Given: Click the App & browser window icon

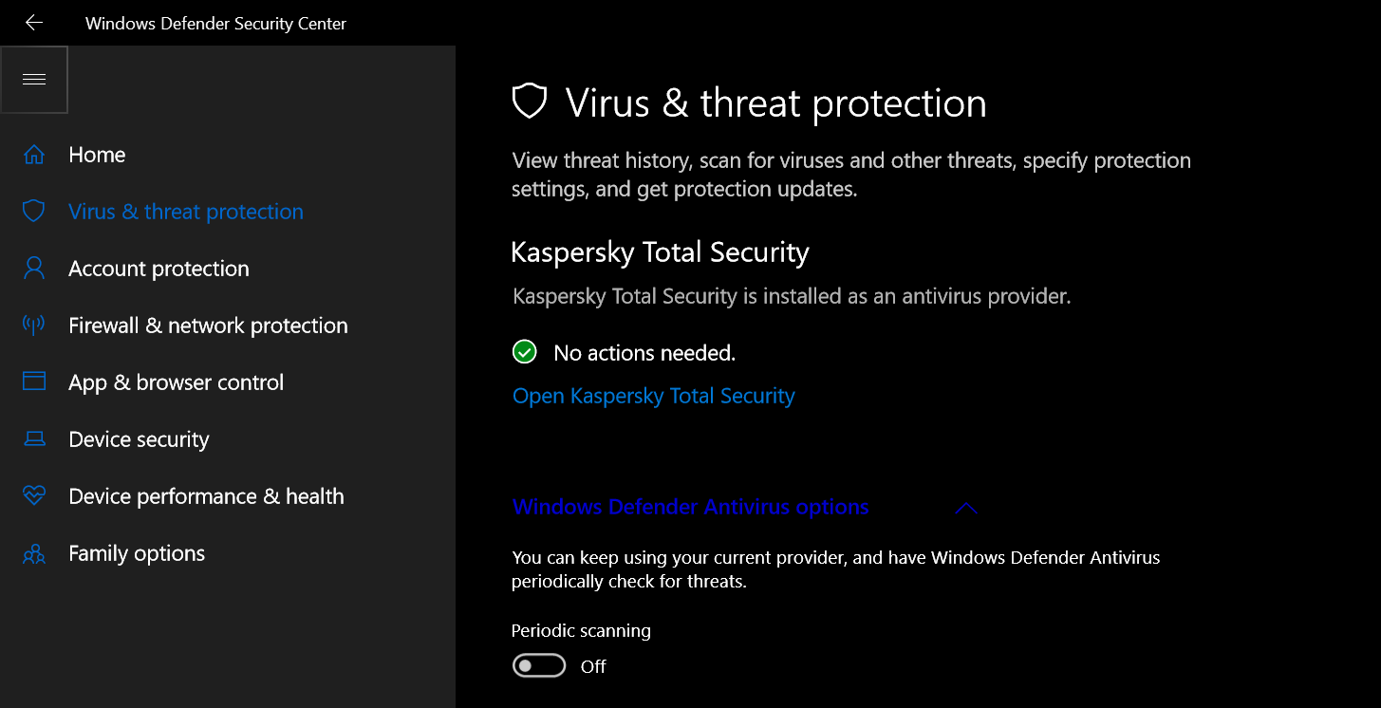Looking at the screenshot, I should [34, 382].
